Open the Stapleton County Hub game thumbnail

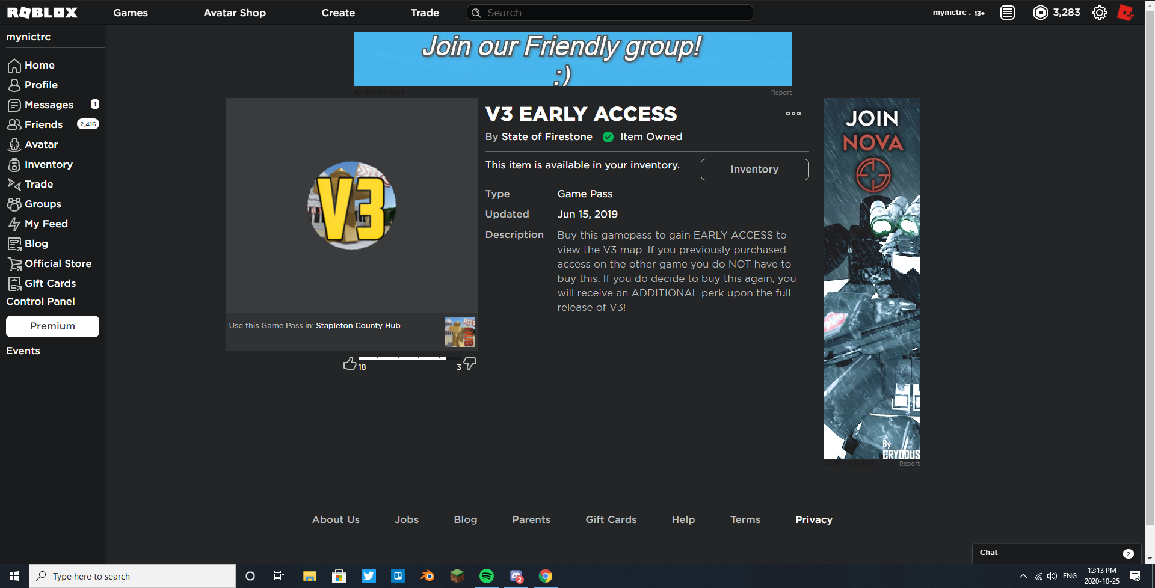point(460,332)
